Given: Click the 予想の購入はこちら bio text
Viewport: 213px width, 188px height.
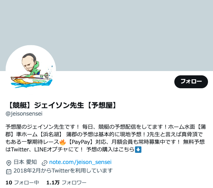Looking at the screenshot, I should point(110,150).
